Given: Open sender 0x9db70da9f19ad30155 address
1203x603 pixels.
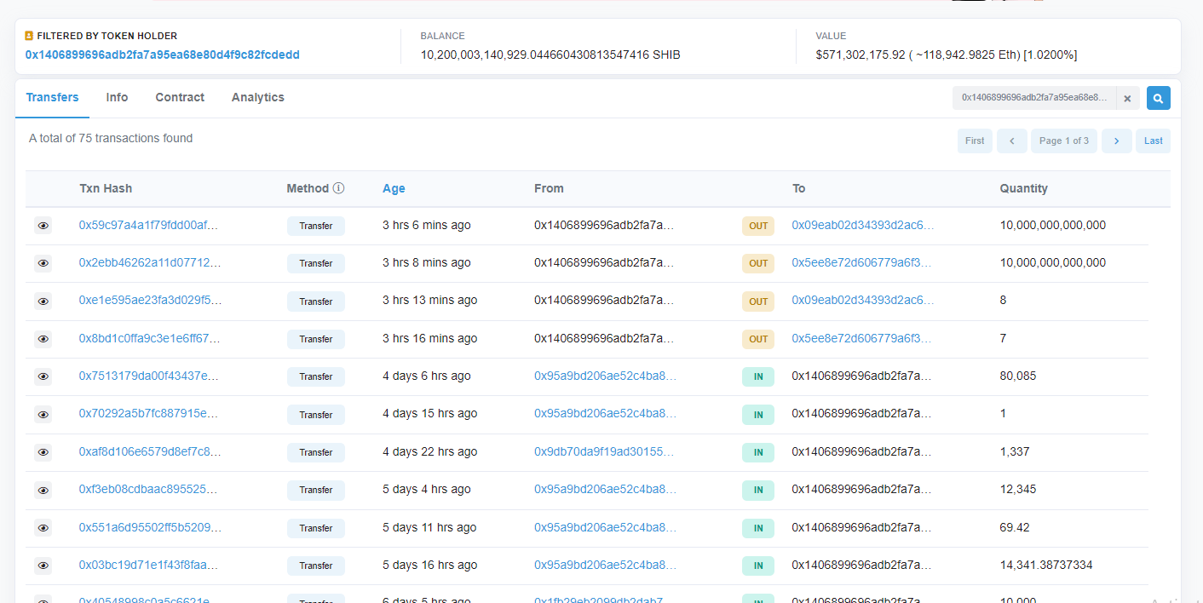Looking at the screenshot, I should click(605, 452).
